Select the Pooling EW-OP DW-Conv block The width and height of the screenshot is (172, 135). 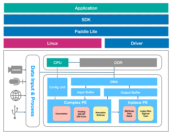coord(82,114)
